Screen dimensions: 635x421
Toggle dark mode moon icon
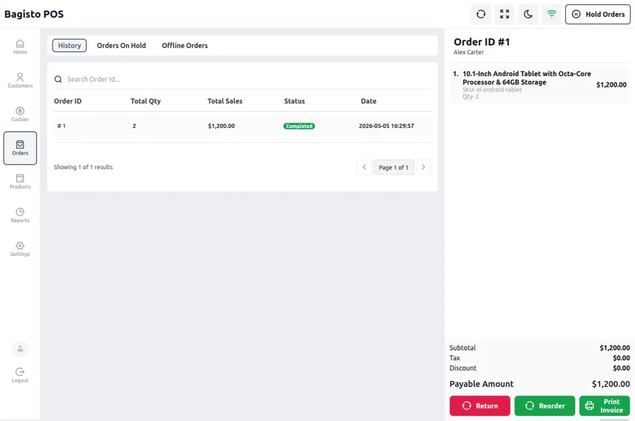(x=528, y=14)
